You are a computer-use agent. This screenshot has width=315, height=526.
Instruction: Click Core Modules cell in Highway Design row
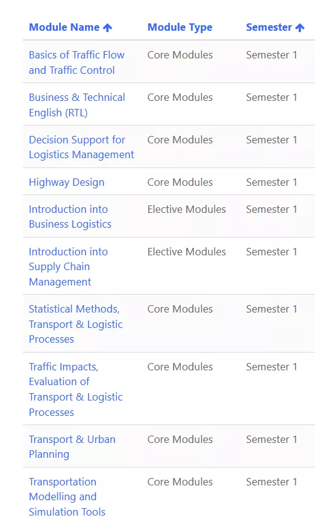[180, 182]
